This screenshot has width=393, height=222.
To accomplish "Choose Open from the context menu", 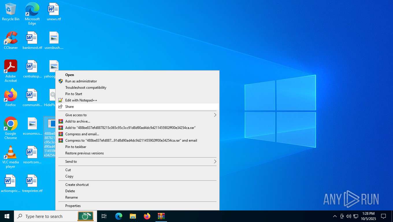I will coord(137,75).
